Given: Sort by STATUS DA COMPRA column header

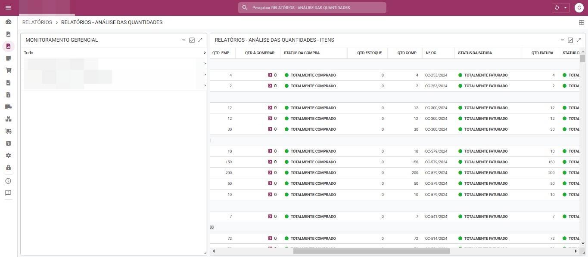Looking at the screenshot, I should 302,53.
